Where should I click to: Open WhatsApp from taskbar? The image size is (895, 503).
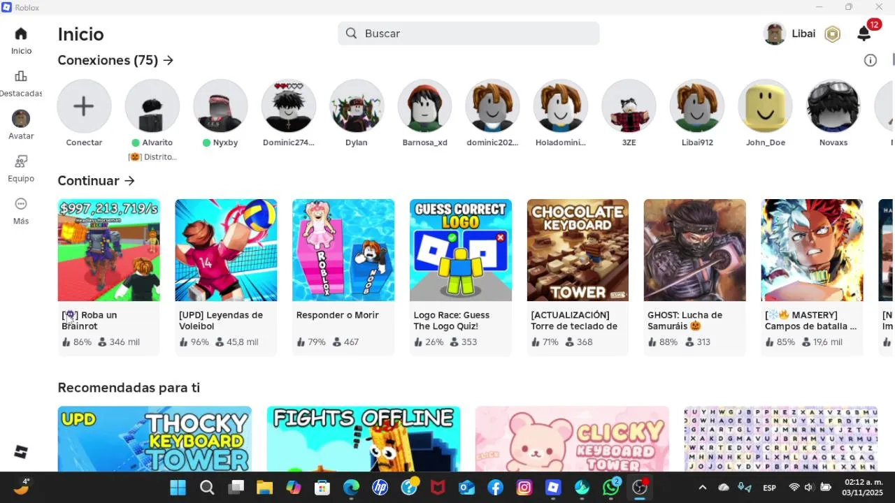tap(611, 488)
